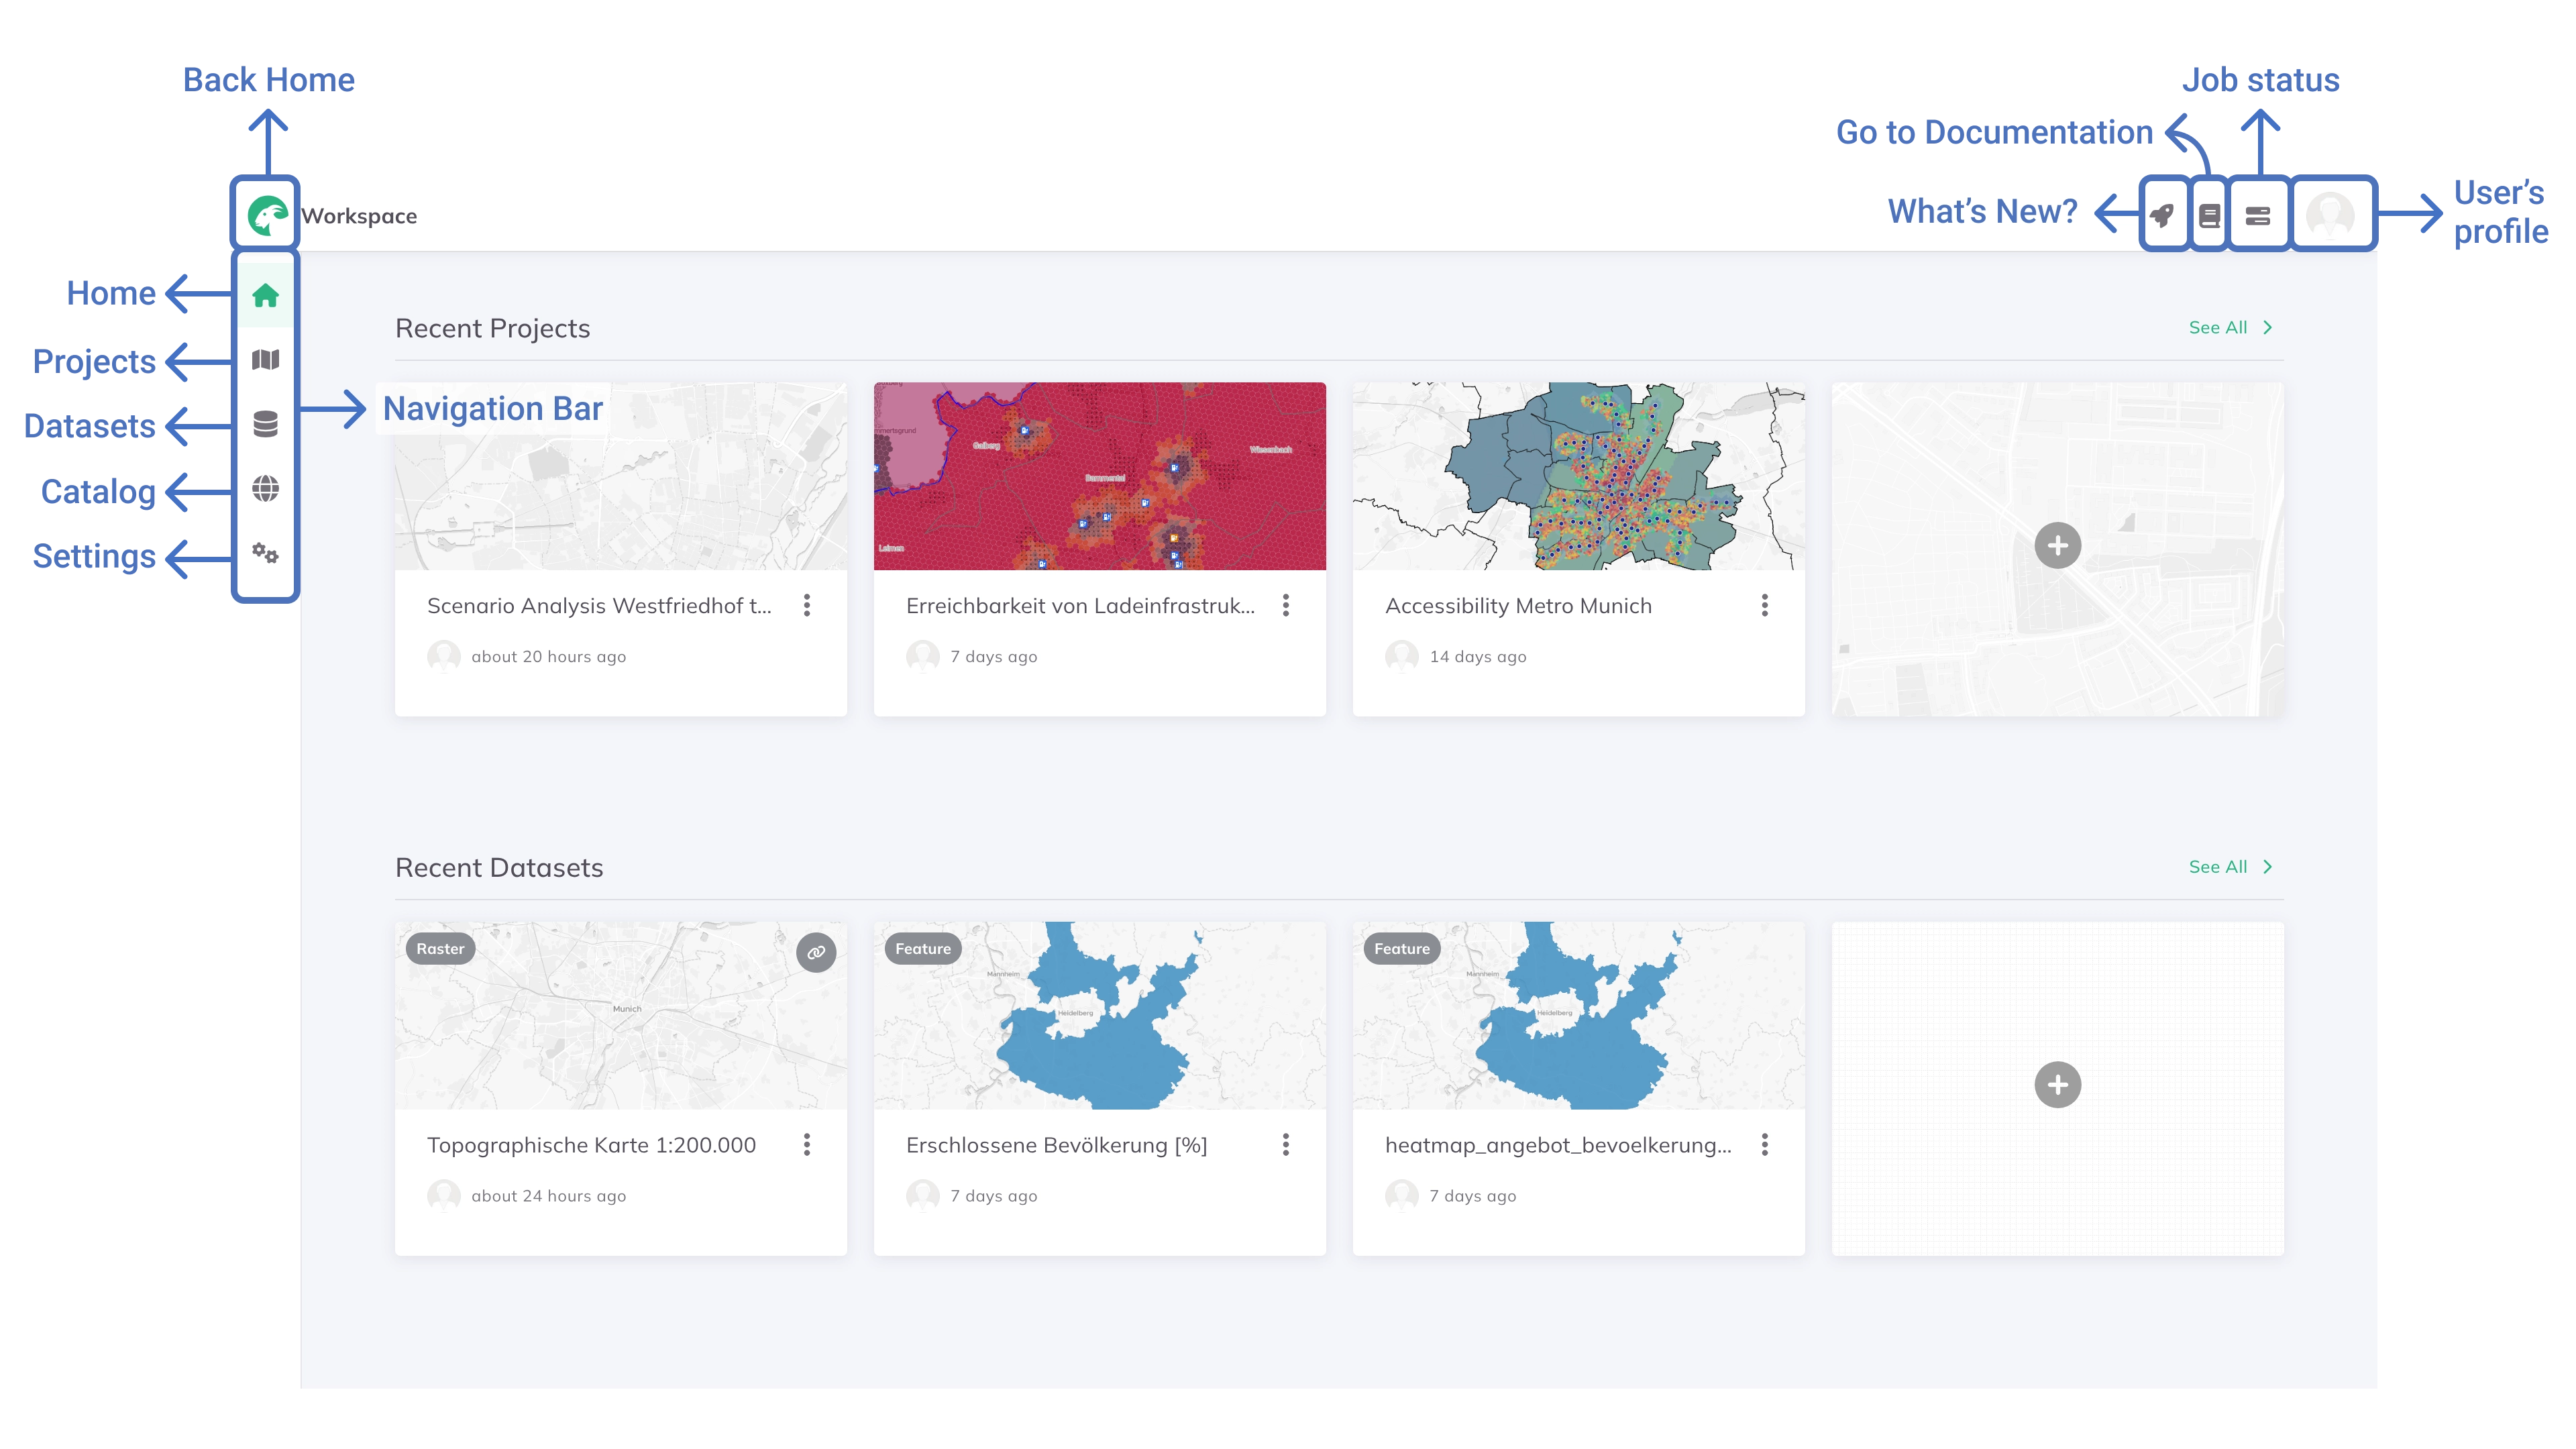Open Datasets from the sidebar database icon
Viewport: 2576px width, 1449px height.
point(265,425)
